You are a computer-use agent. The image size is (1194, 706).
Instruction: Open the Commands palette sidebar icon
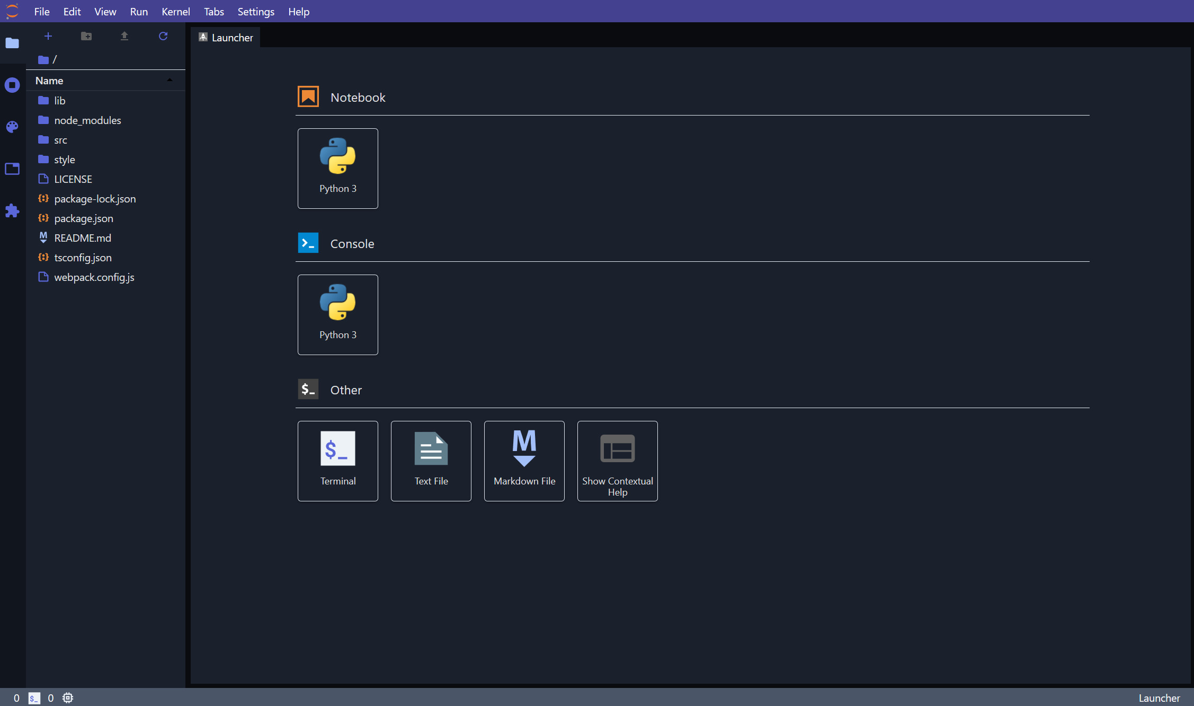12,127
